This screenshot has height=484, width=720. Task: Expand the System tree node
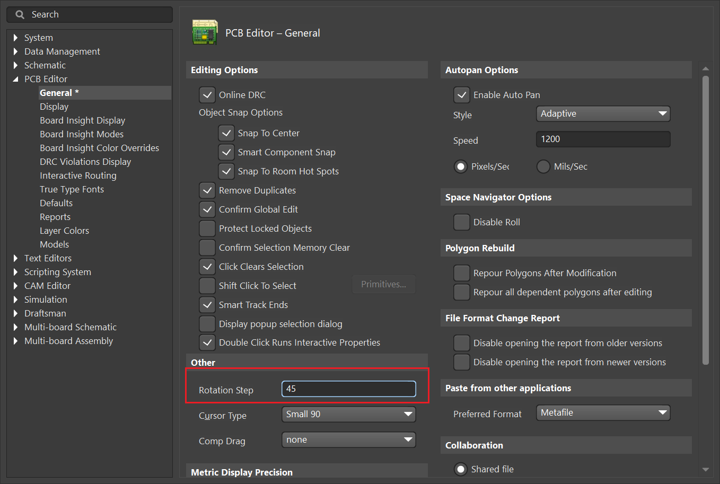15,38
